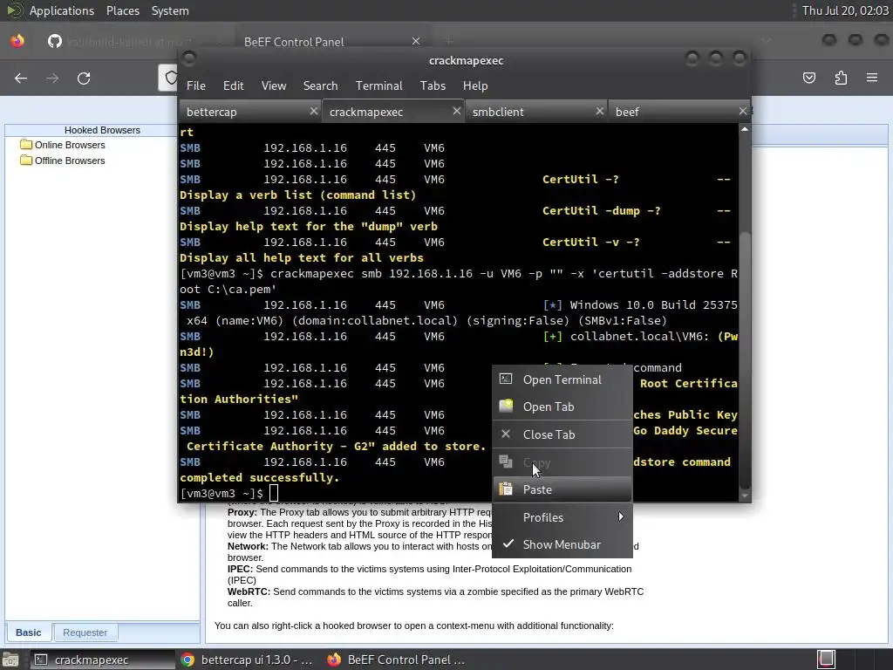Image resolution: width=893 pixels, height=670 pixels.
Task: Reload the page in Firefox
Action: click(84, 78)
